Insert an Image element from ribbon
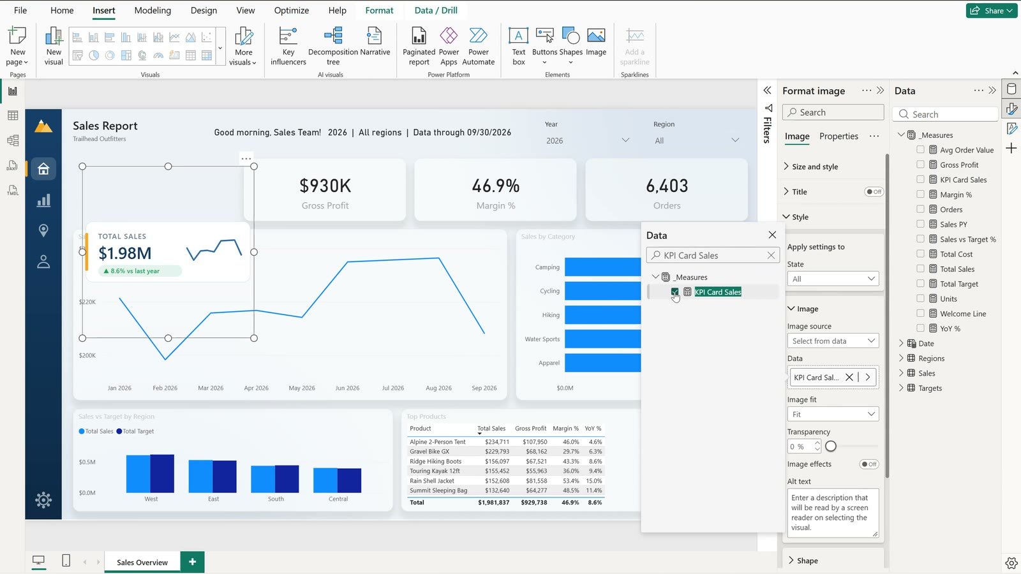This screenshot has width=1021, height=574. click(x=596, y=42)
